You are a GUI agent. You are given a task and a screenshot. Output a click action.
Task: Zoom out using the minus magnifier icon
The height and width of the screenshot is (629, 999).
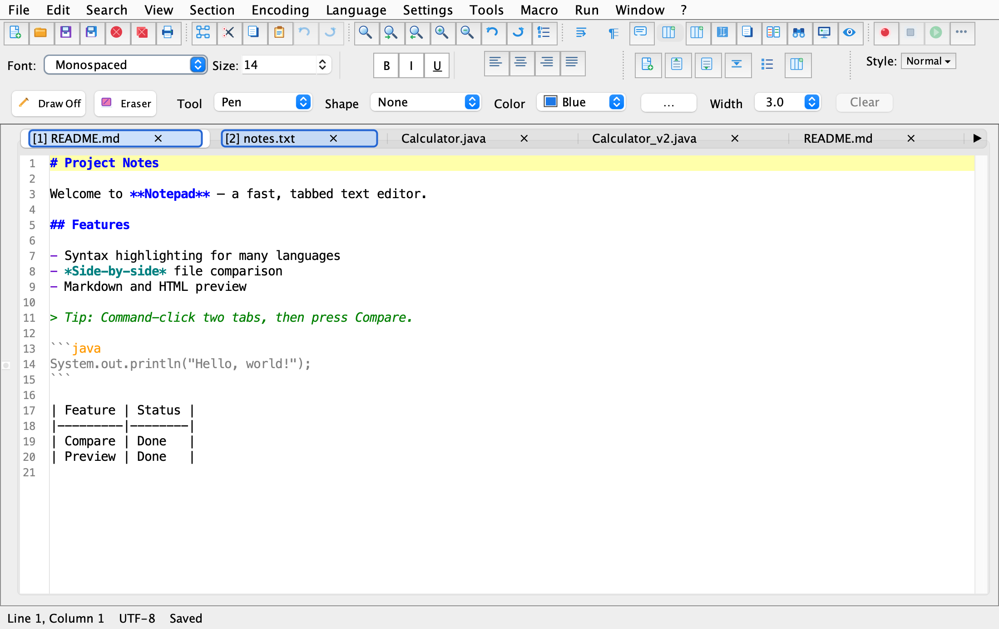point(468,33)
